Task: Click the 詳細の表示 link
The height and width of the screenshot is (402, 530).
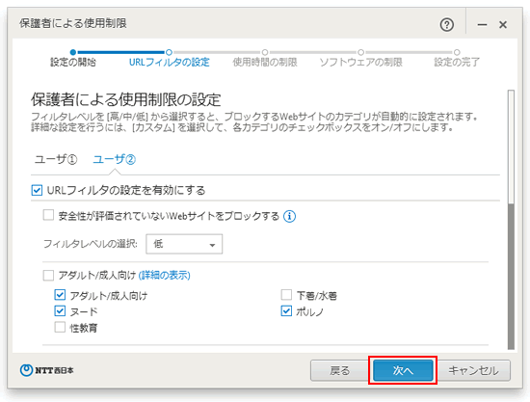Action: coord(165,275)
